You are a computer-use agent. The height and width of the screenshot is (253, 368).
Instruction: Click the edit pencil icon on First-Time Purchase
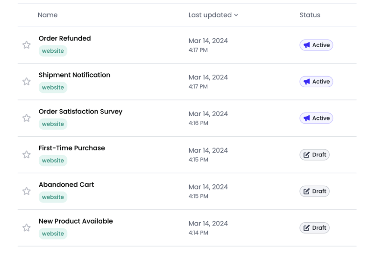(x=306, y=155)
